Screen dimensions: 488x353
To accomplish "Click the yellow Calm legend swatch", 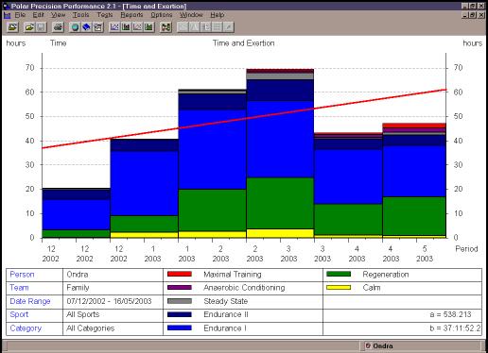I will tap(339, 287).
